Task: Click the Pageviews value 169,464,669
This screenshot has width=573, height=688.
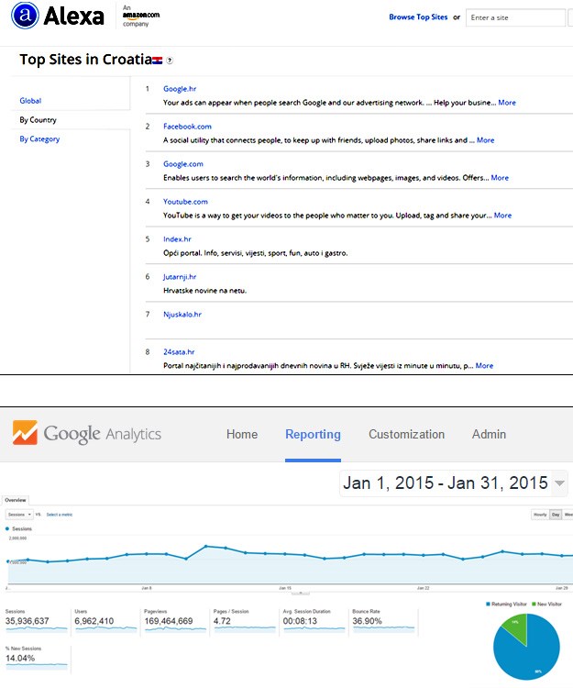Action: click(x=169, y=621)
